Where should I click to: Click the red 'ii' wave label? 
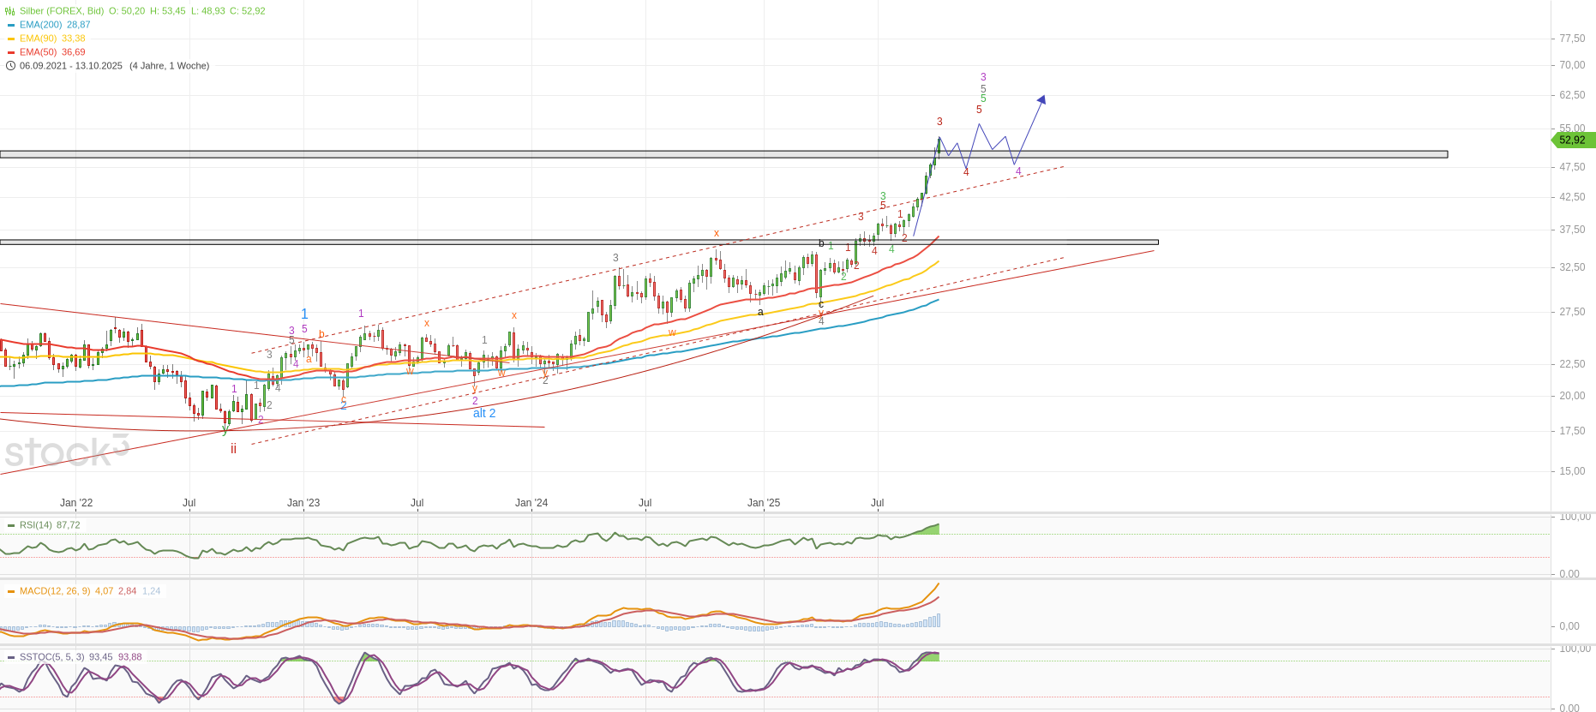pyautogui.click(x=233, y=449)
